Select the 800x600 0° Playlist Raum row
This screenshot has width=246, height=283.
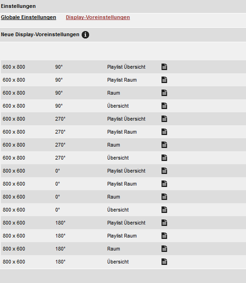pos(123,184)
